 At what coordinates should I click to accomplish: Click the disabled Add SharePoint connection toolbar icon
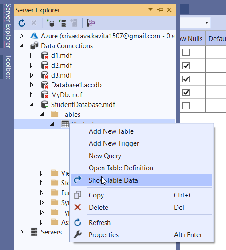[74, 23]
